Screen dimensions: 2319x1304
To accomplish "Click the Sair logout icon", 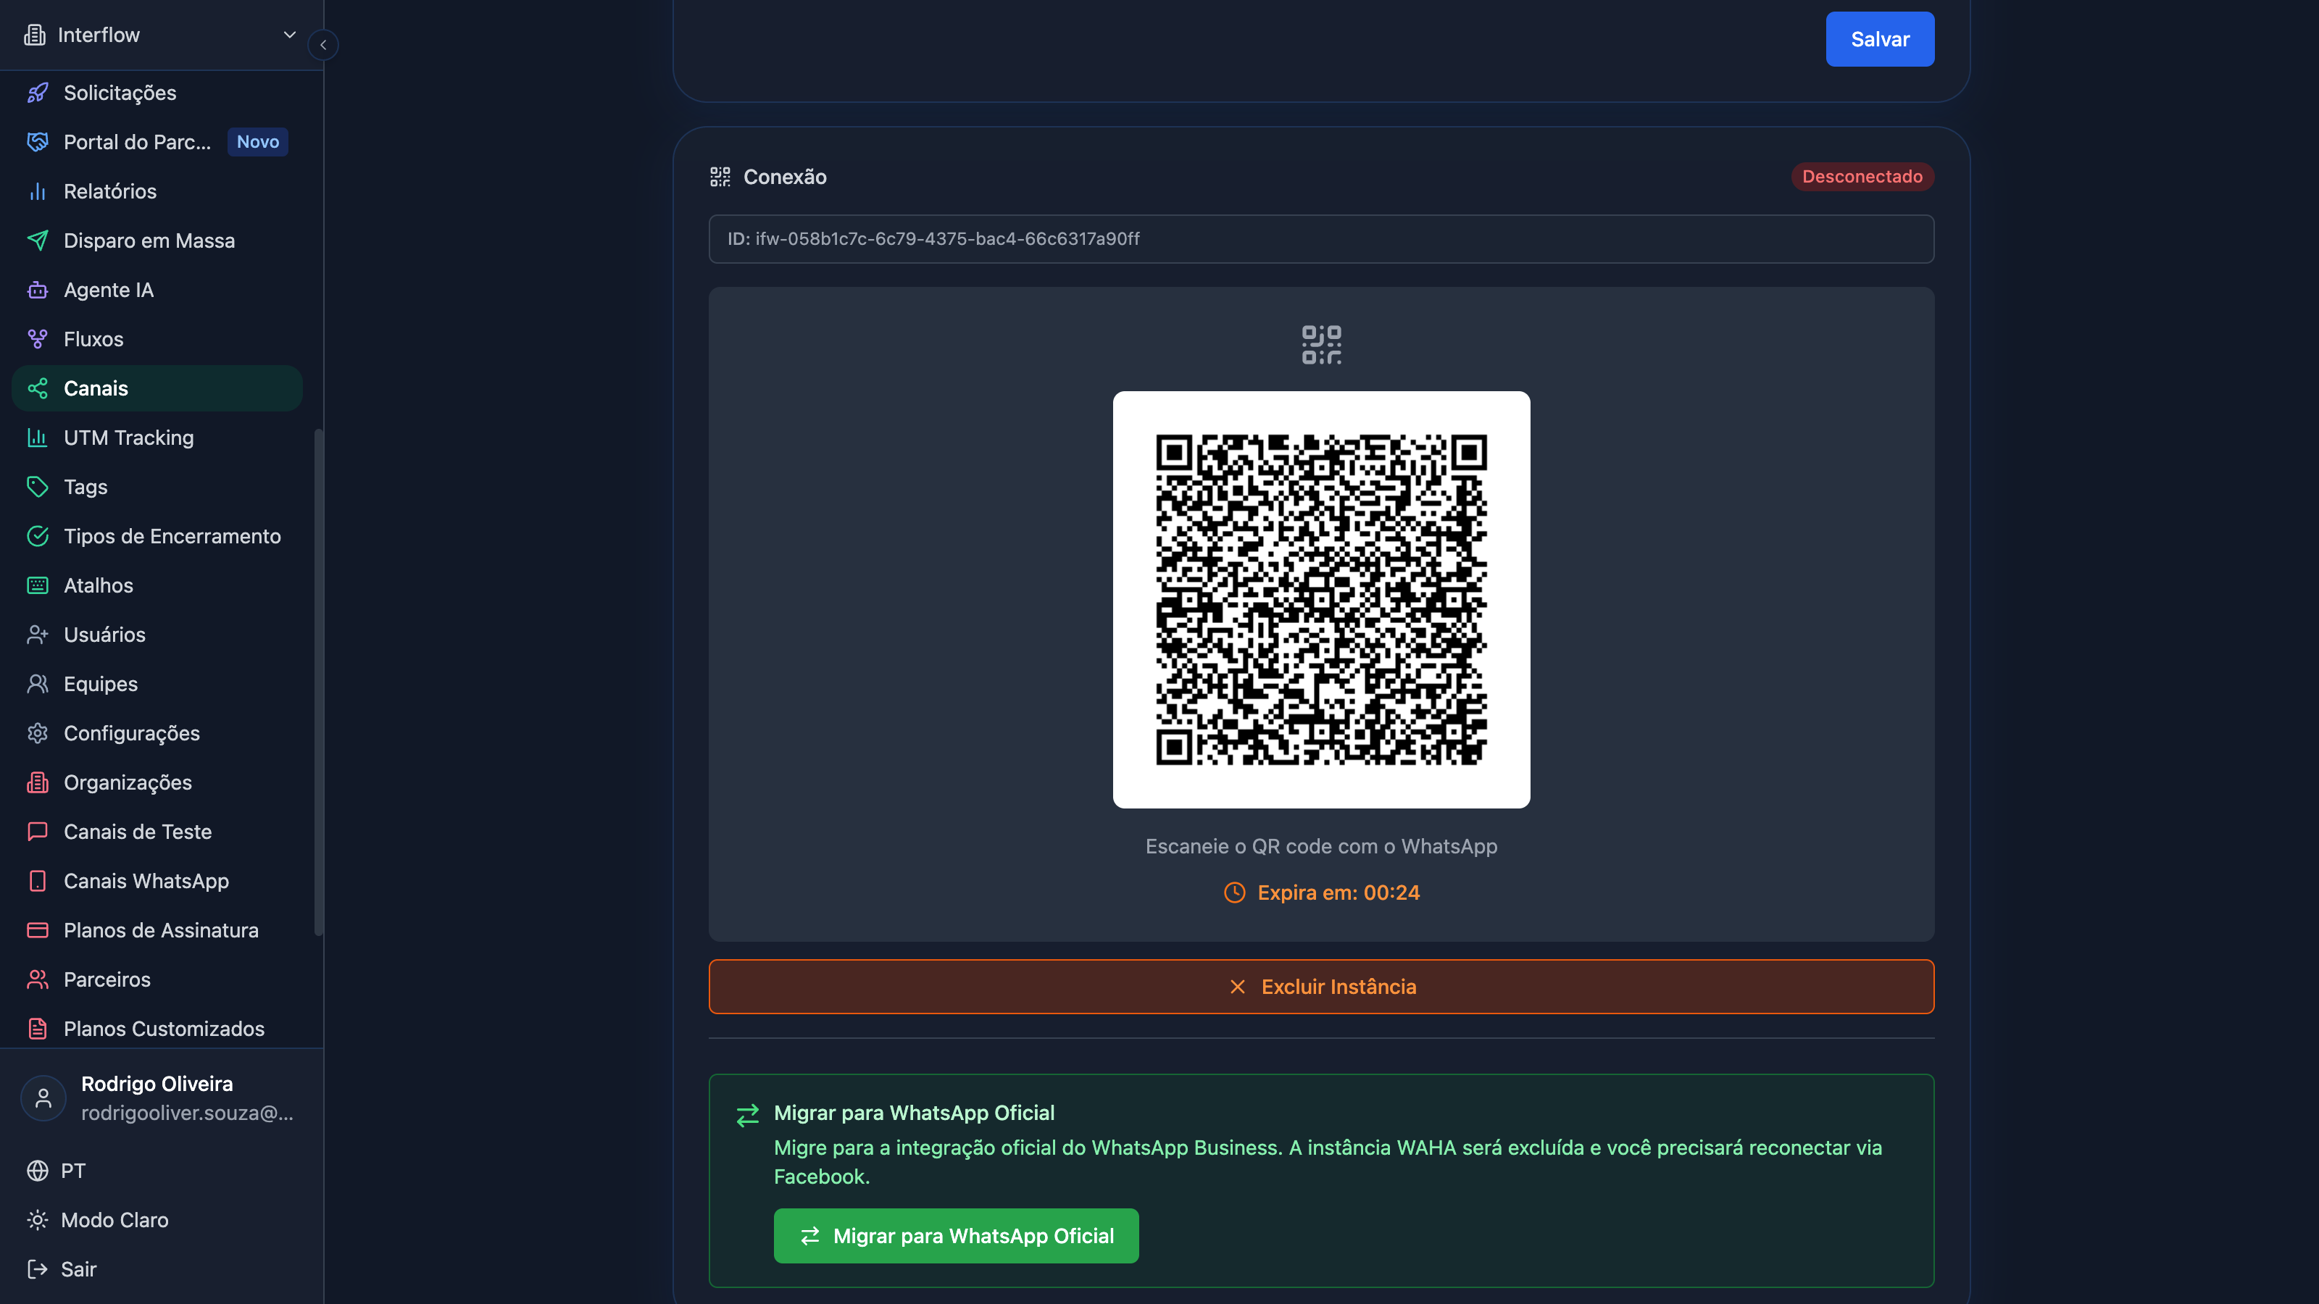I will (37, 1270).
